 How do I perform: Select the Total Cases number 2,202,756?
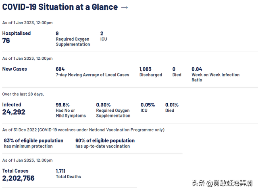point(19,178)
